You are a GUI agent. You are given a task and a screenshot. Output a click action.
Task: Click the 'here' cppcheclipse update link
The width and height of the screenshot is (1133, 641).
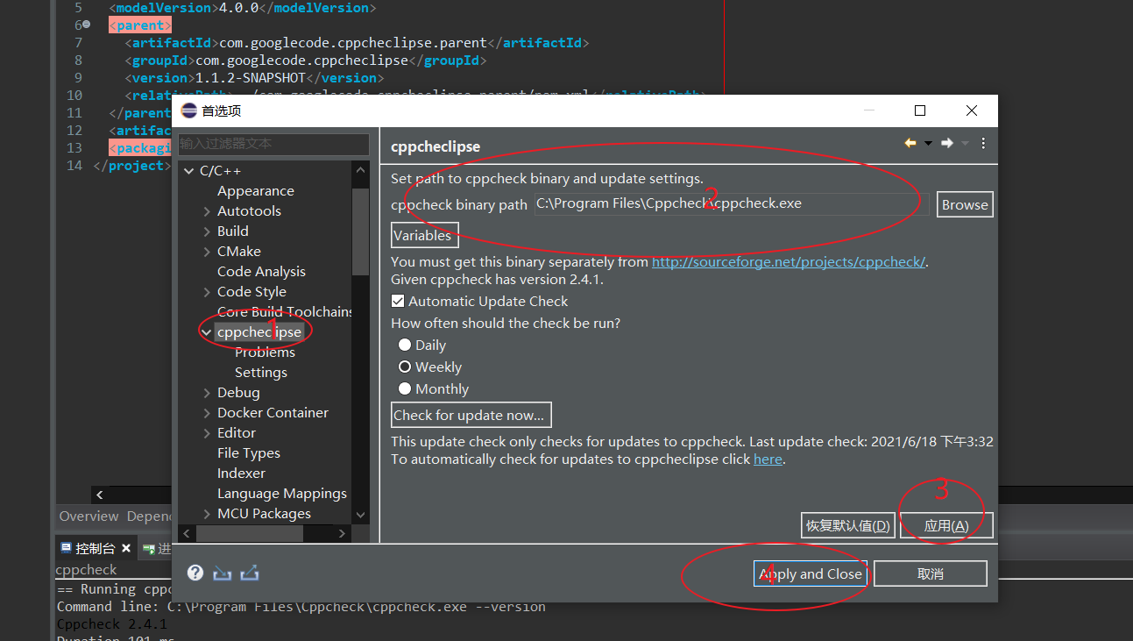click(768, 459)
